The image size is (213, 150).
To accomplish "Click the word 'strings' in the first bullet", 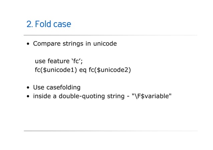I will click(73, 44).
